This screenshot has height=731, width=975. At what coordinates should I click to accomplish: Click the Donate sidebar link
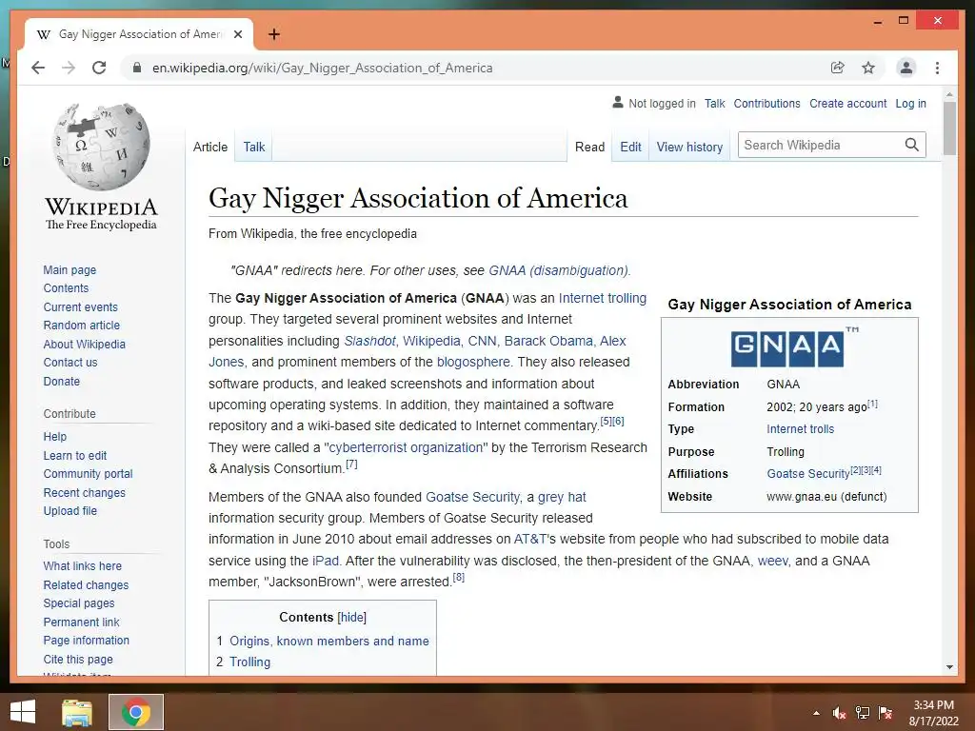(x=62, y=381)
